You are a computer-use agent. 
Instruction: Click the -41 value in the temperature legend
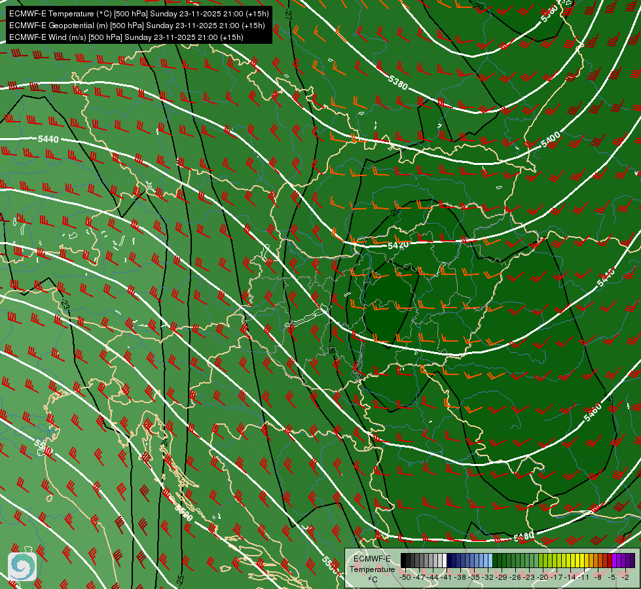(x=447, y=577)
